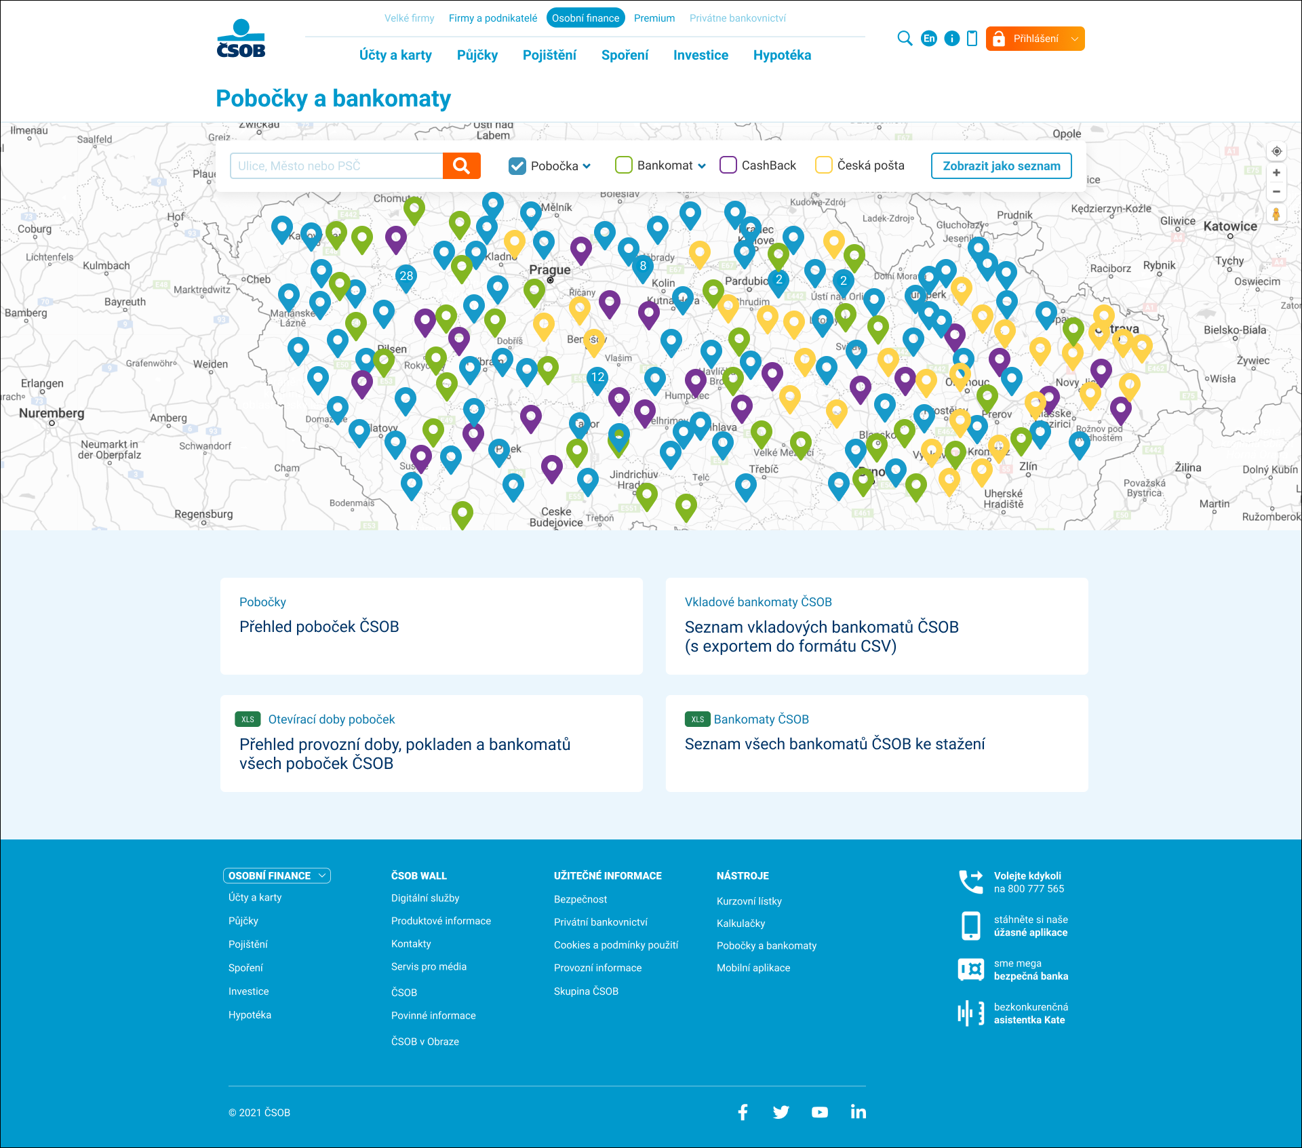Open the Osobní finance footer dropdown
Screen dimensions: 1302x1148
click(277, 875)
